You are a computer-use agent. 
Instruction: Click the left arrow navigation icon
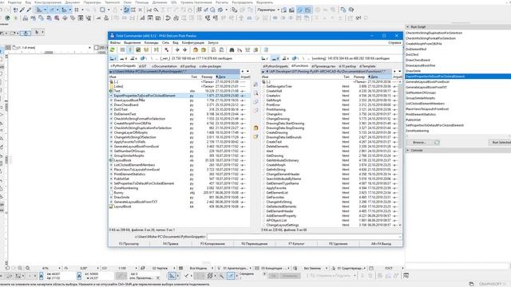(177, 49)
